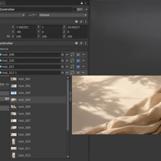
Task: Open dropdown arrow in test_021 row
Action: click(x=67, y=67)
